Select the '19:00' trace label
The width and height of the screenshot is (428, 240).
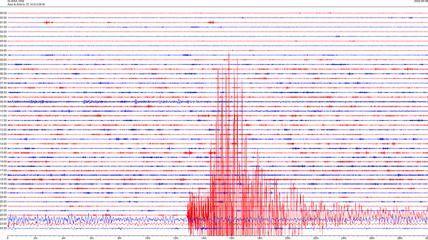pyautogui.click(x=3, y=188)
